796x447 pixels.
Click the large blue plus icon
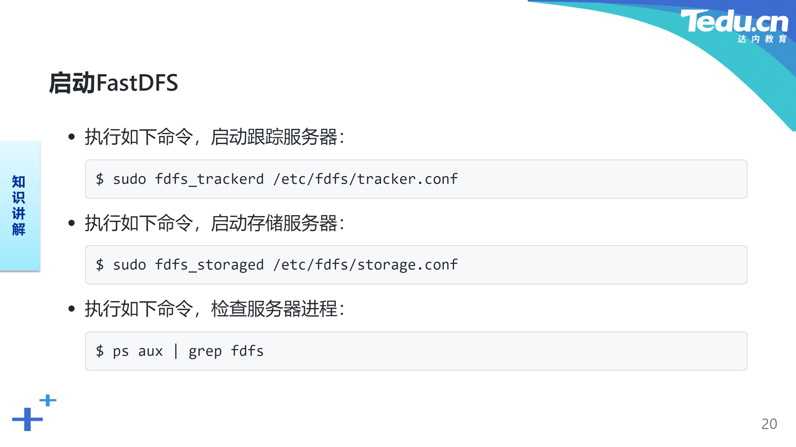[27, 419]
